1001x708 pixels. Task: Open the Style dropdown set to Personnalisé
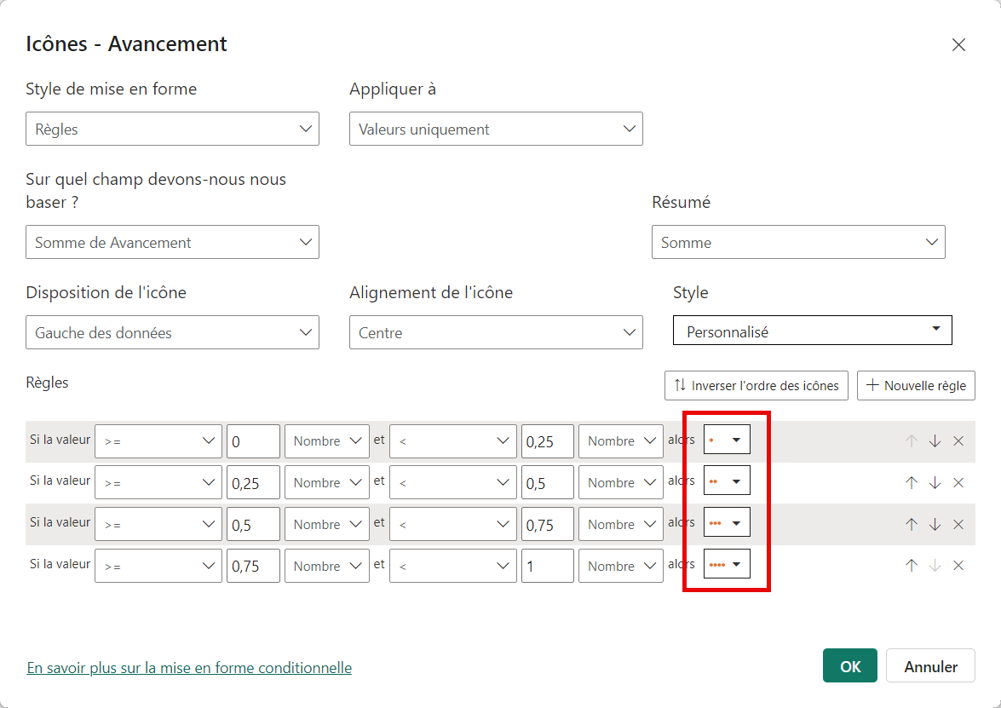812,332
